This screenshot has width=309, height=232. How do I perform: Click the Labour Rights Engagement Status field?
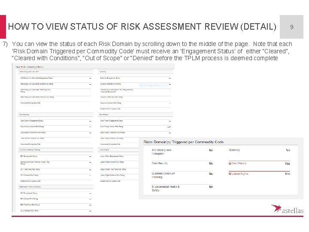coord(119,156)
